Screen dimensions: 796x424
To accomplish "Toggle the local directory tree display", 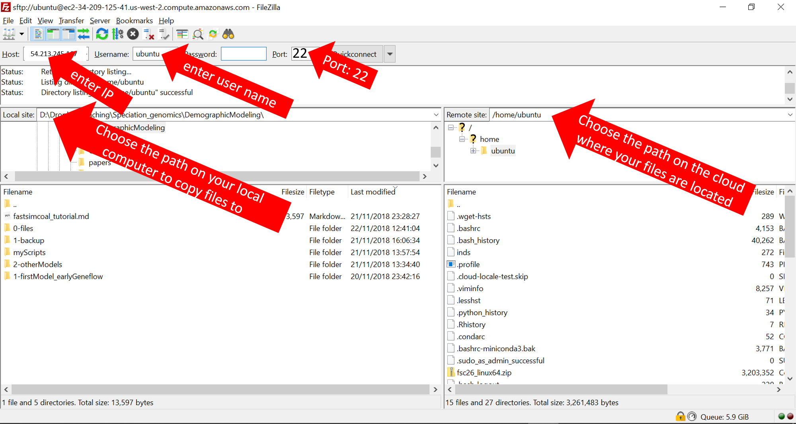I will [x=53, y=34].
